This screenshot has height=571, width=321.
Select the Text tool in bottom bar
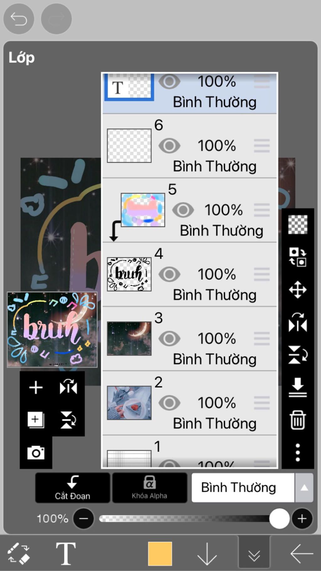coord(66,553)
